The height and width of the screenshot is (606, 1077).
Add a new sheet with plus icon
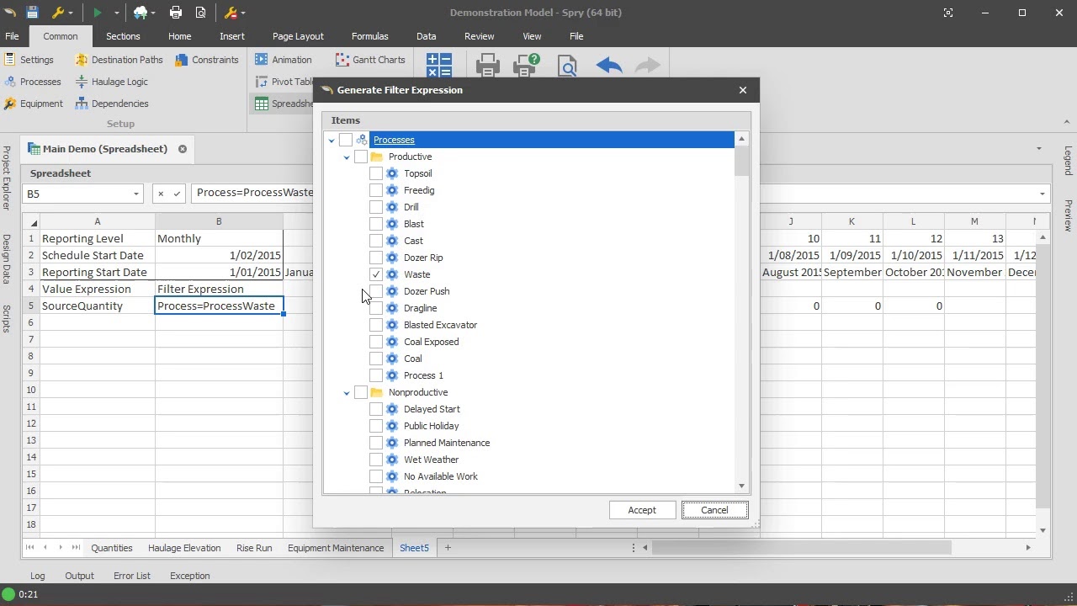coord(448,548)
